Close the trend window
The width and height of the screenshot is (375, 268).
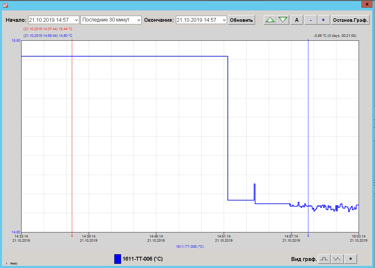click(x=366, y=4)
